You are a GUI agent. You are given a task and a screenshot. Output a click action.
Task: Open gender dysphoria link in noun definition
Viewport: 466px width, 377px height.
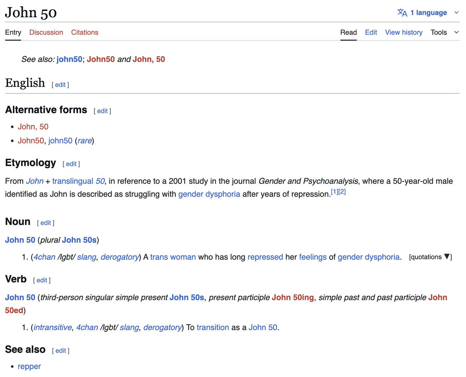tap(369, 257)
